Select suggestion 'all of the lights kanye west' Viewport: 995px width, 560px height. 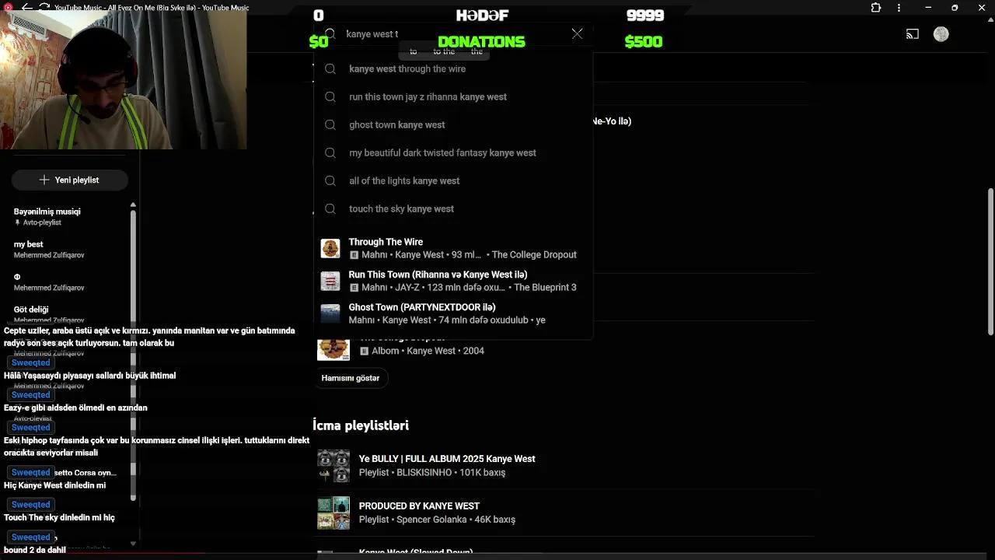[453, 181]
